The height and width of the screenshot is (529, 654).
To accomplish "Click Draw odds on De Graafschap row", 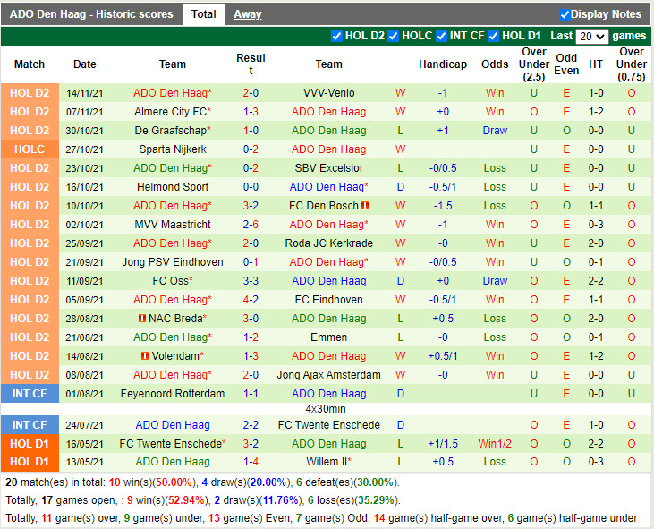I will pos(495,131).
